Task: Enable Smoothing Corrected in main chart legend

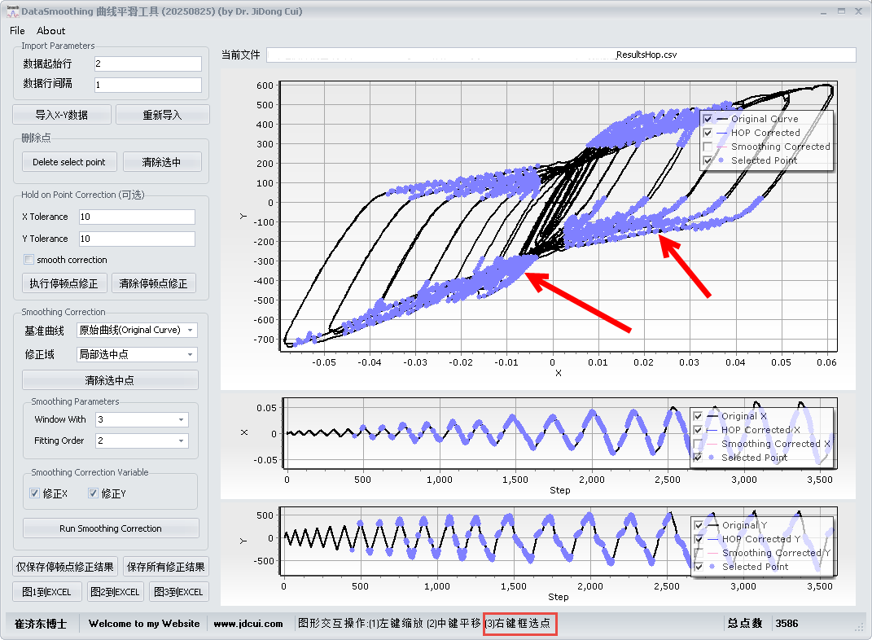Action: tap(708, 147)
